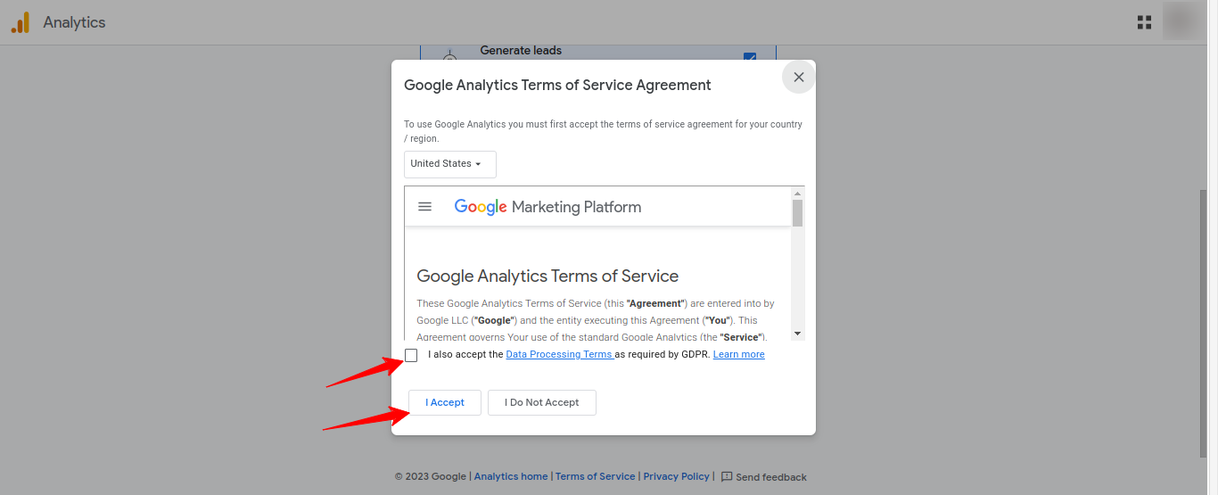Image resolution: width=1218 pixels, height=495 pixels.
Task: Click the terms pane scrollbar thumb
Action: (x=797, y=213)
